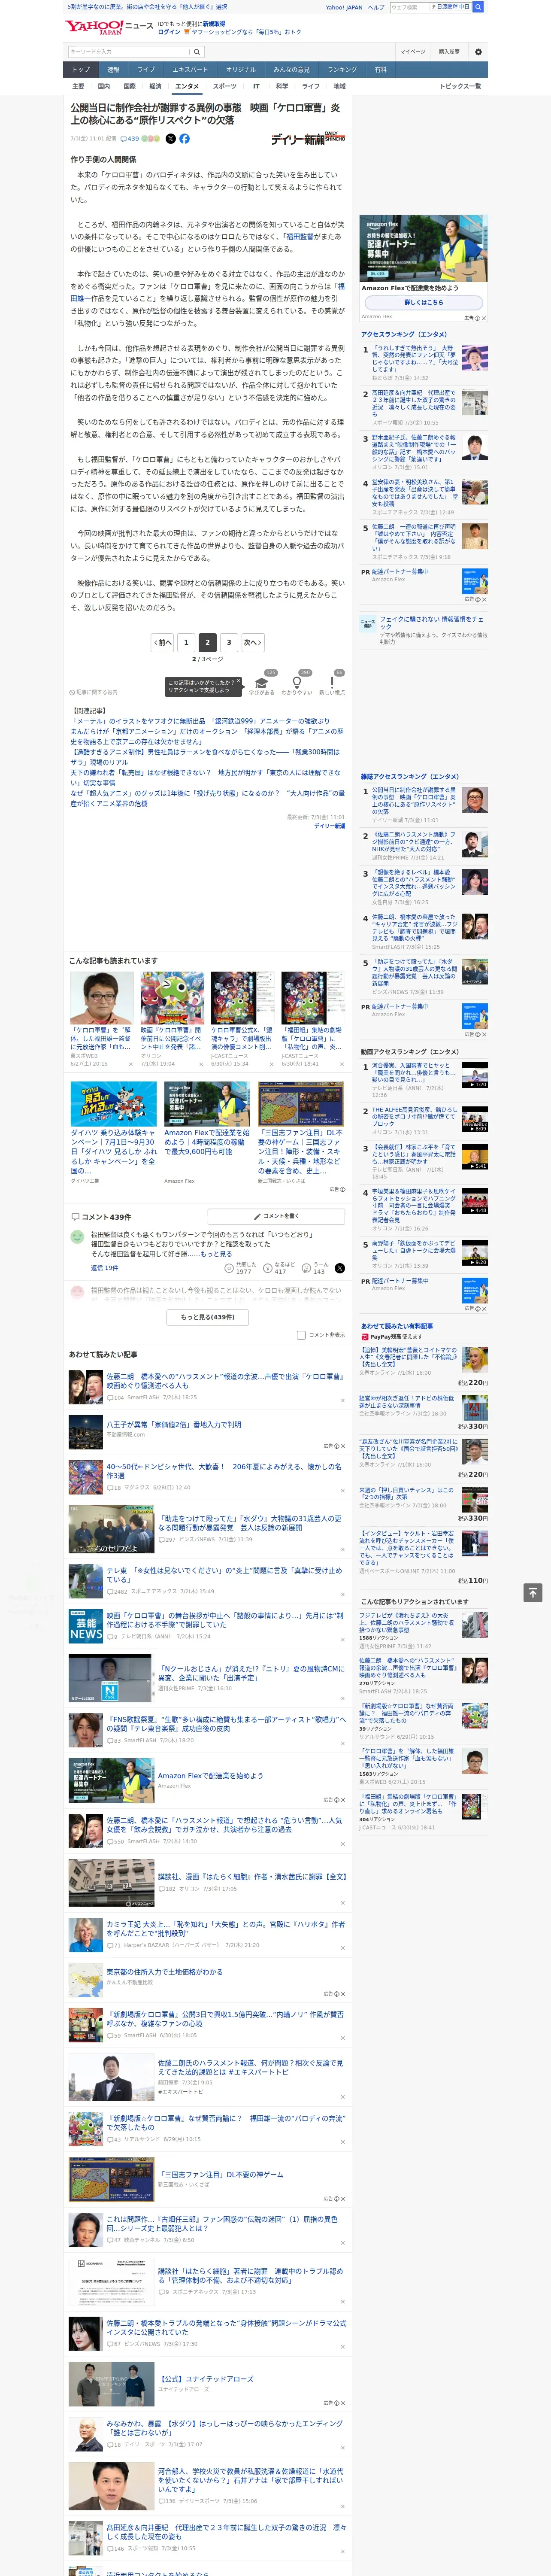Screen dimensions: 551x2576
Task: Share the first comment on X
Action: tap(339, 1268)
